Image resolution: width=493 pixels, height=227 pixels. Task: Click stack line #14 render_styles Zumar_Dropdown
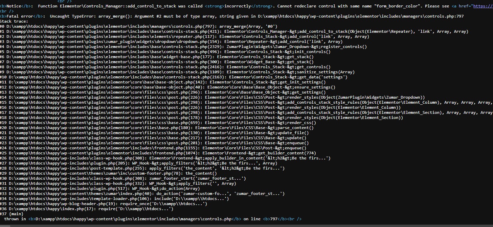point(212,97)
